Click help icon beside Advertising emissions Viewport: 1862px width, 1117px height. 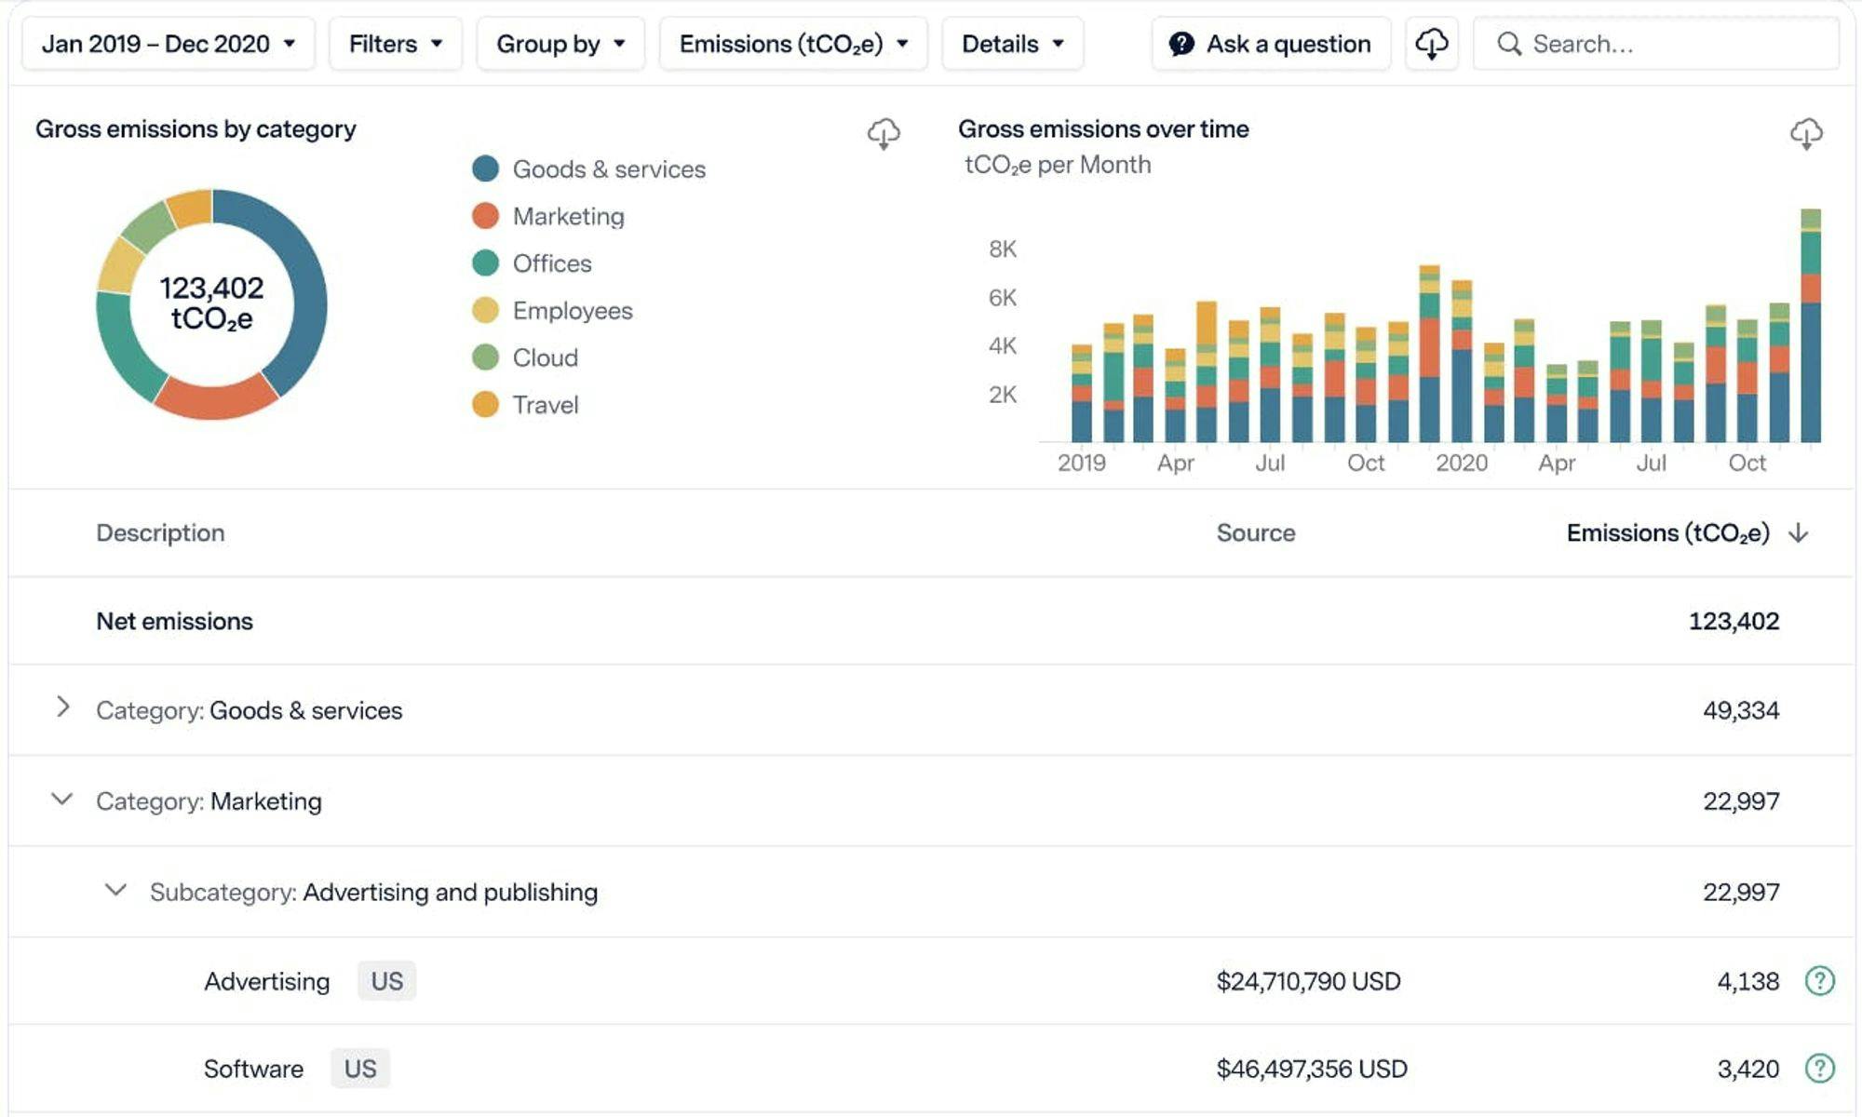[x=1819, y=980]
